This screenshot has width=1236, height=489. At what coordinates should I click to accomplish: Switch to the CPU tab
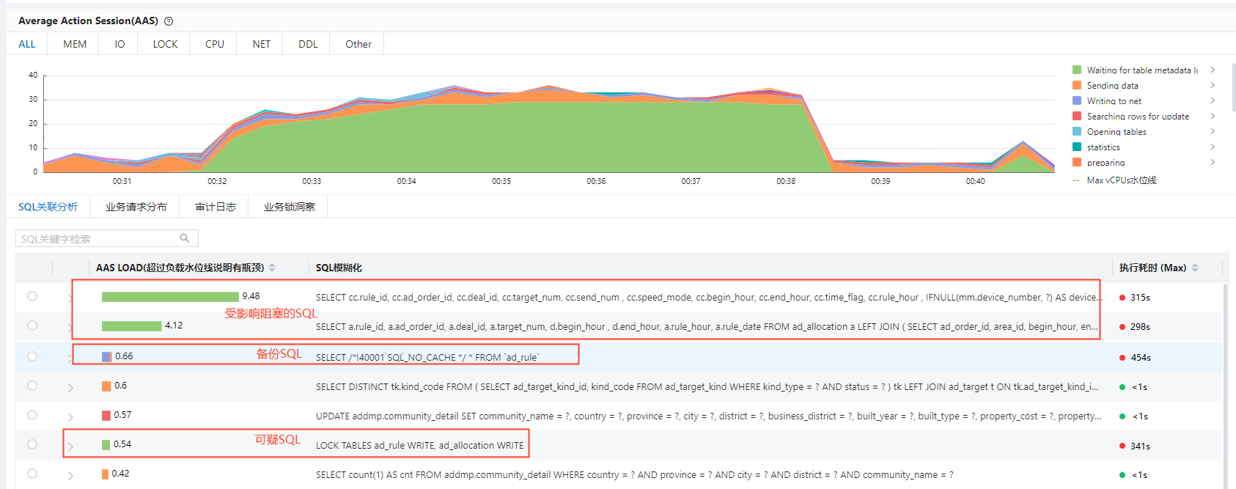pyautogui.click(x=215, y=44)
